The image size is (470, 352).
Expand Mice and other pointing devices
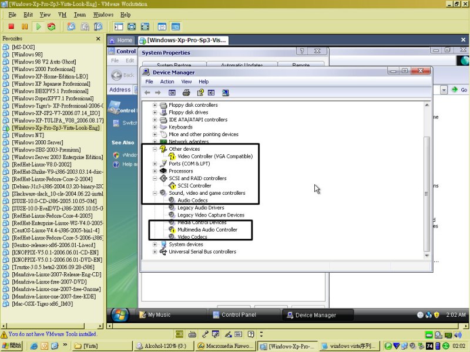[155, 134]
